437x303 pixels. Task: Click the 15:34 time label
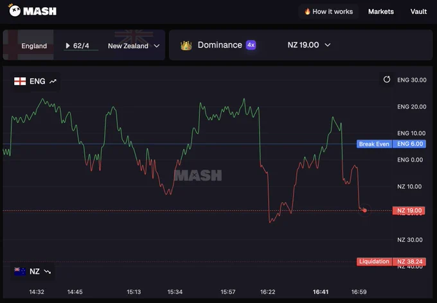coord(175,292)
